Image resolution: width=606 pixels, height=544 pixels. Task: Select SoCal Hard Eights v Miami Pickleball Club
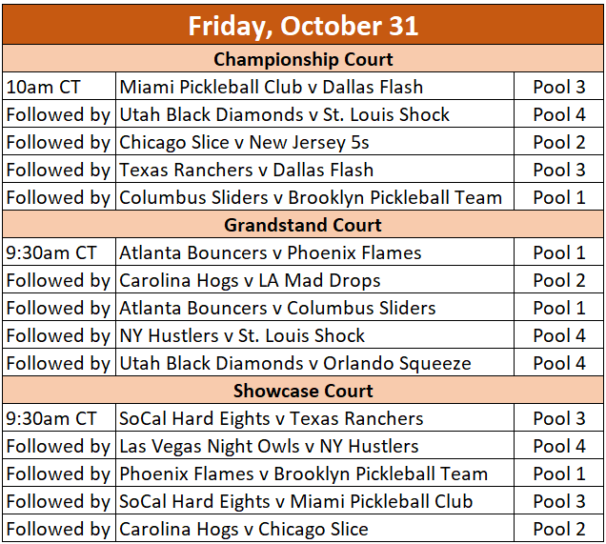point(297,501)
